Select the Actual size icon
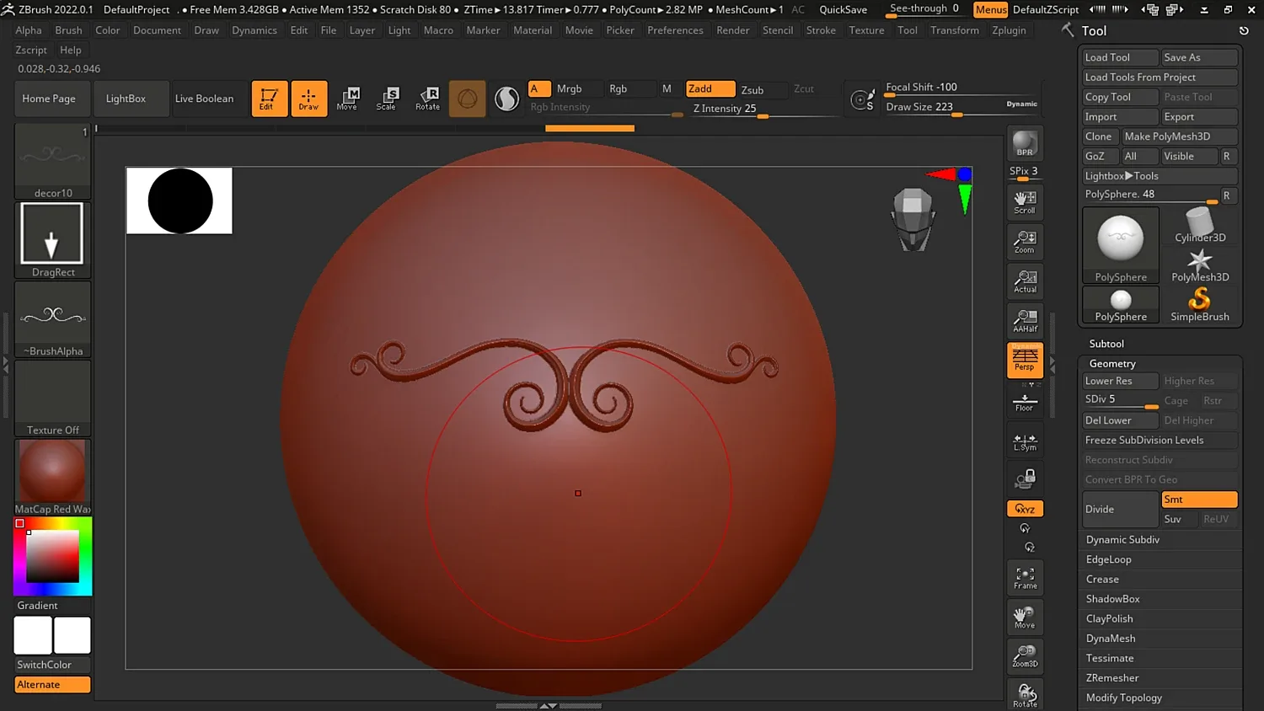The height and width of the screenshot is (711, 1264). tap(1025, 281)
